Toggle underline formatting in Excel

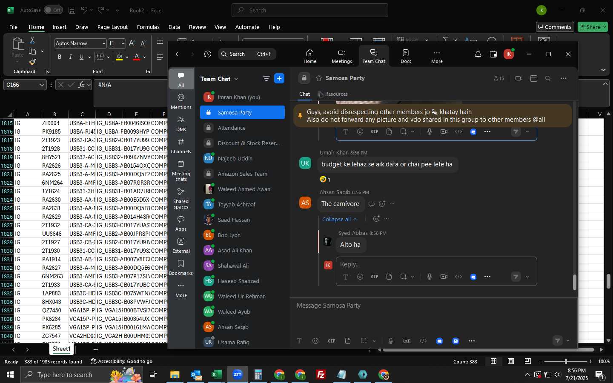click(81, 57)
